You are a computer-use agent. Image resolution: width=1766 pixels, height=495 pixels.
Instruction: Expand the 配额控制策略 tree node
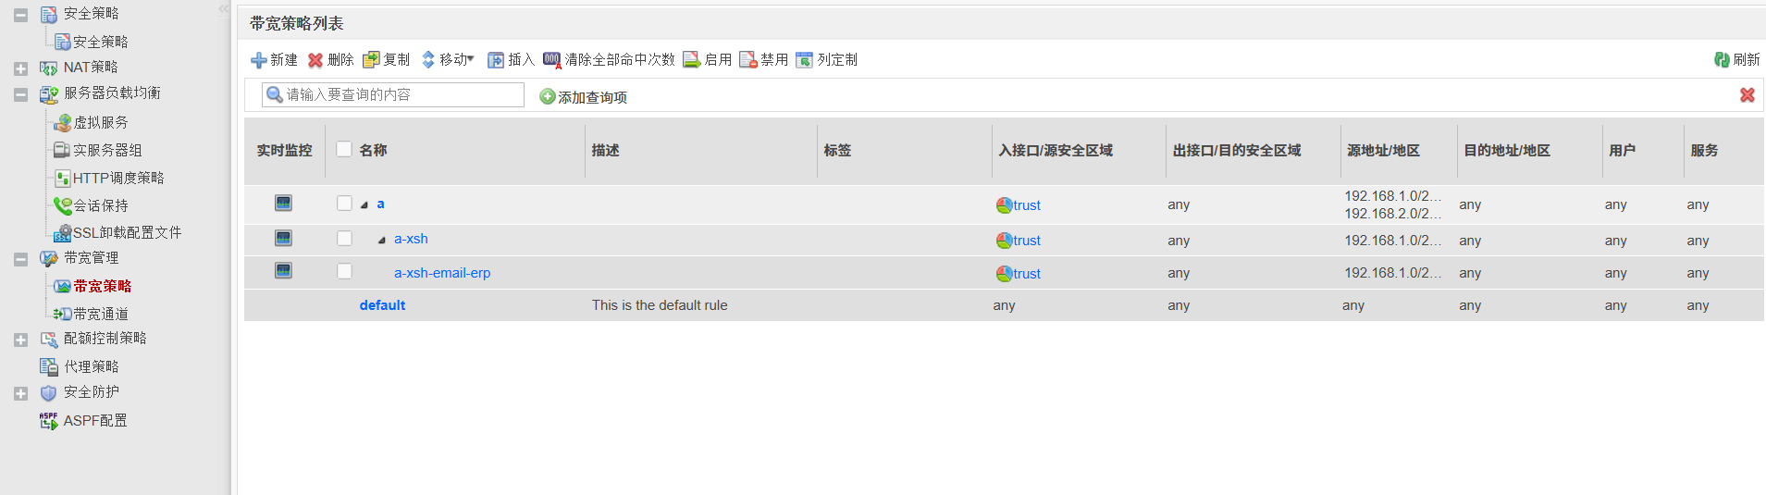point(20,340)
